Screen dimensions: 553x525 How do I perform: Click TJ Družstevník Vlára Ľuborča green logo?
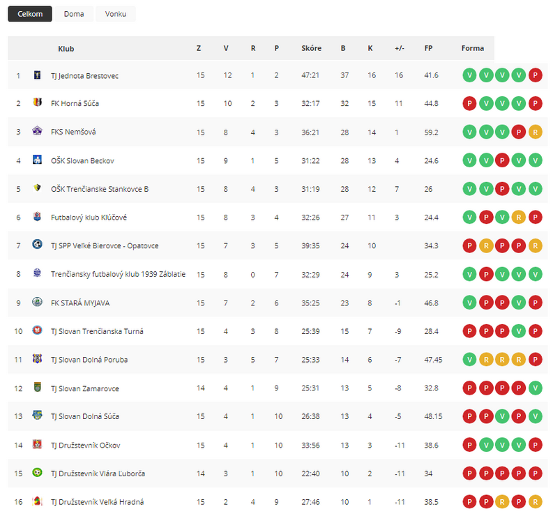click(x=37, y=472)
